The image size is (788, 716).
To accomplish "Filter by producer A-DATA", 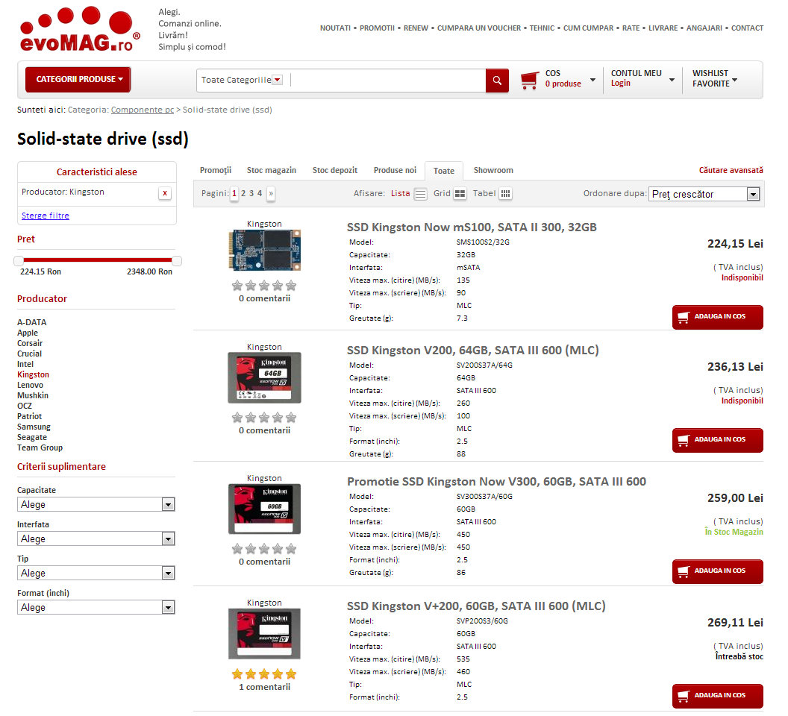I will tap(31, 323).
